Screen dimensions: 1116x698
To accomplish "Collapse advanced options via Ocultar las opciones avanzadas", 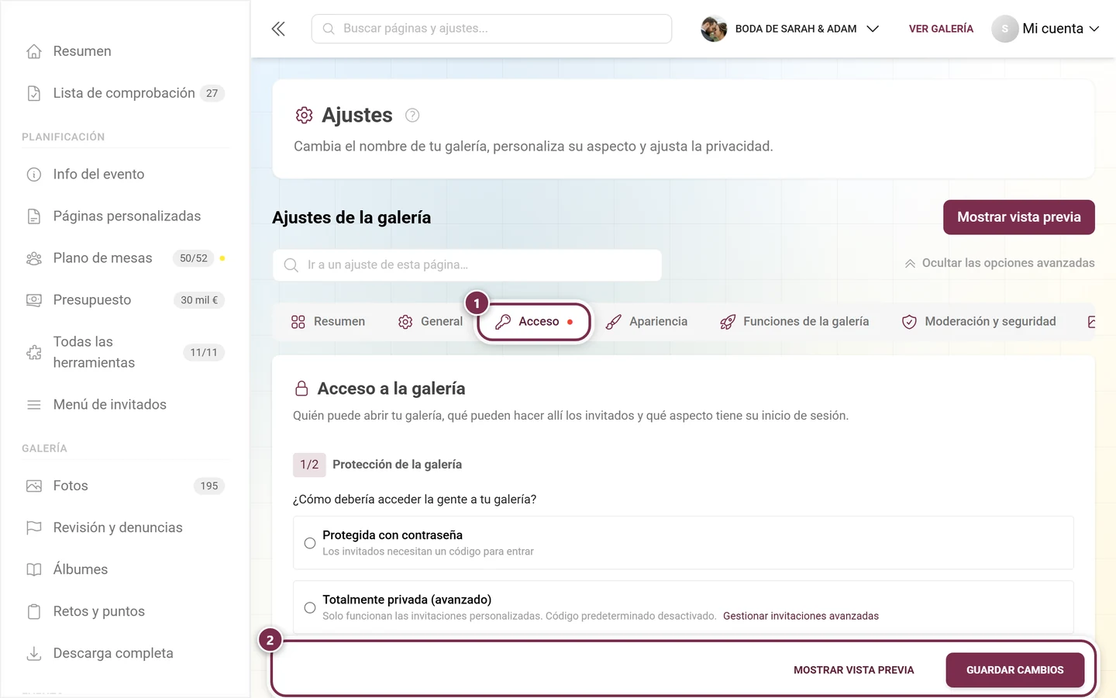I will point(1000,263).
